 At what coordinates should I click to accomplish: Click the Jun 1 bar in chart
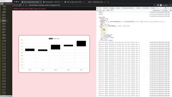[x=30, y=50]
